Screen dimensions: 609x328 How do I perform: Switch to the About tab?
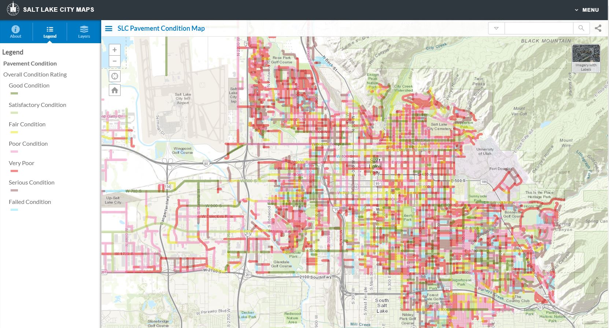pyautogui.click(x=16, y=32)
